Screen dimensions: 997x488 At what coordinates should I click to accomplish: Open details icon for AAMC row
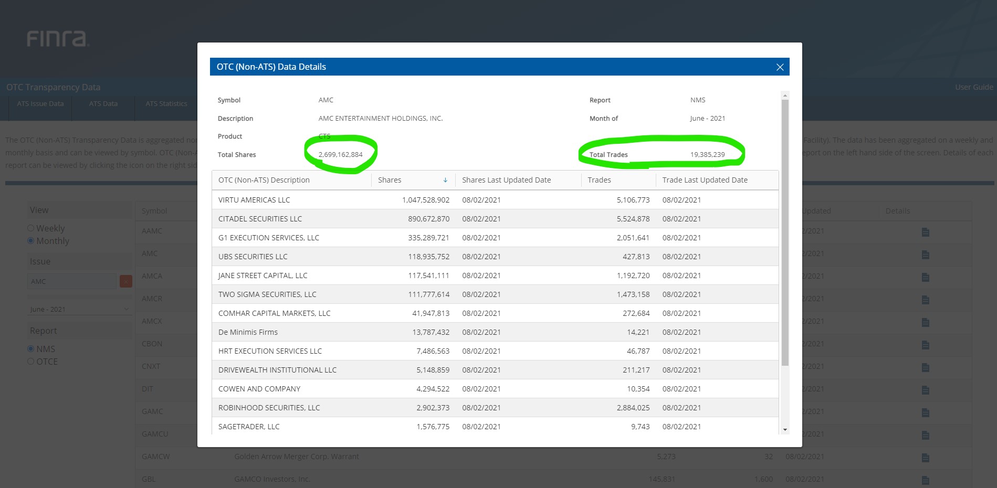pos(925,232)
